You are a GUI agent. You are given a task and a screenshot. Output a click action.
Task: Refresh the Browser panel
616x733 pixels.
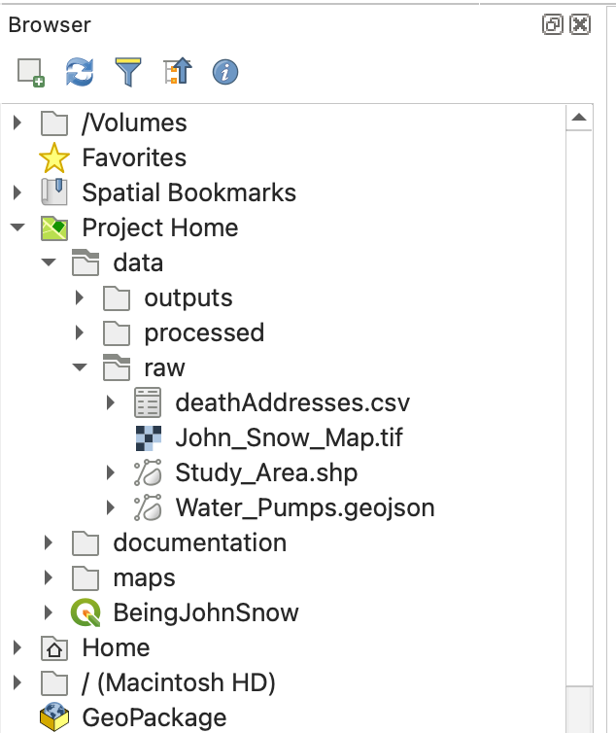79,72
